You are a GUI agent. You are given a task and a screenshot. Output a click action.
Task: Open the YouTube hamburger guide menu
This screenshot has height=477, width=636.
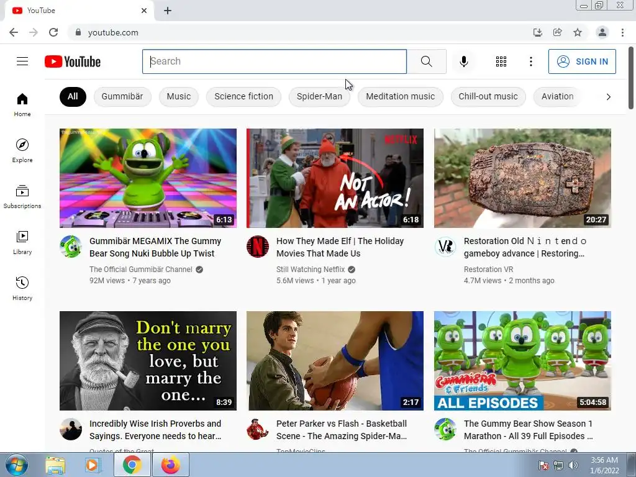tap(22, 61)
